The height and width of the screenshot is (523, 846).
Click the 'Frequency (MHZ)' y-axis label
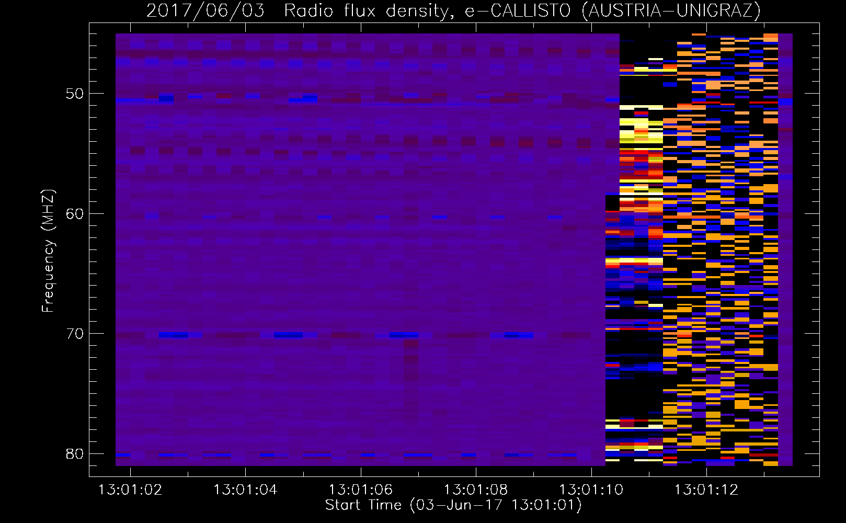[48, 251]
